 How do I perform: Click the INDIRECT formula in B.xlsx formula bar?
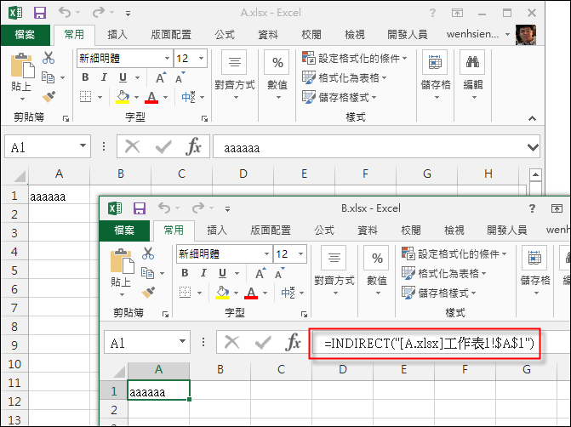click(x=429, y=343)
